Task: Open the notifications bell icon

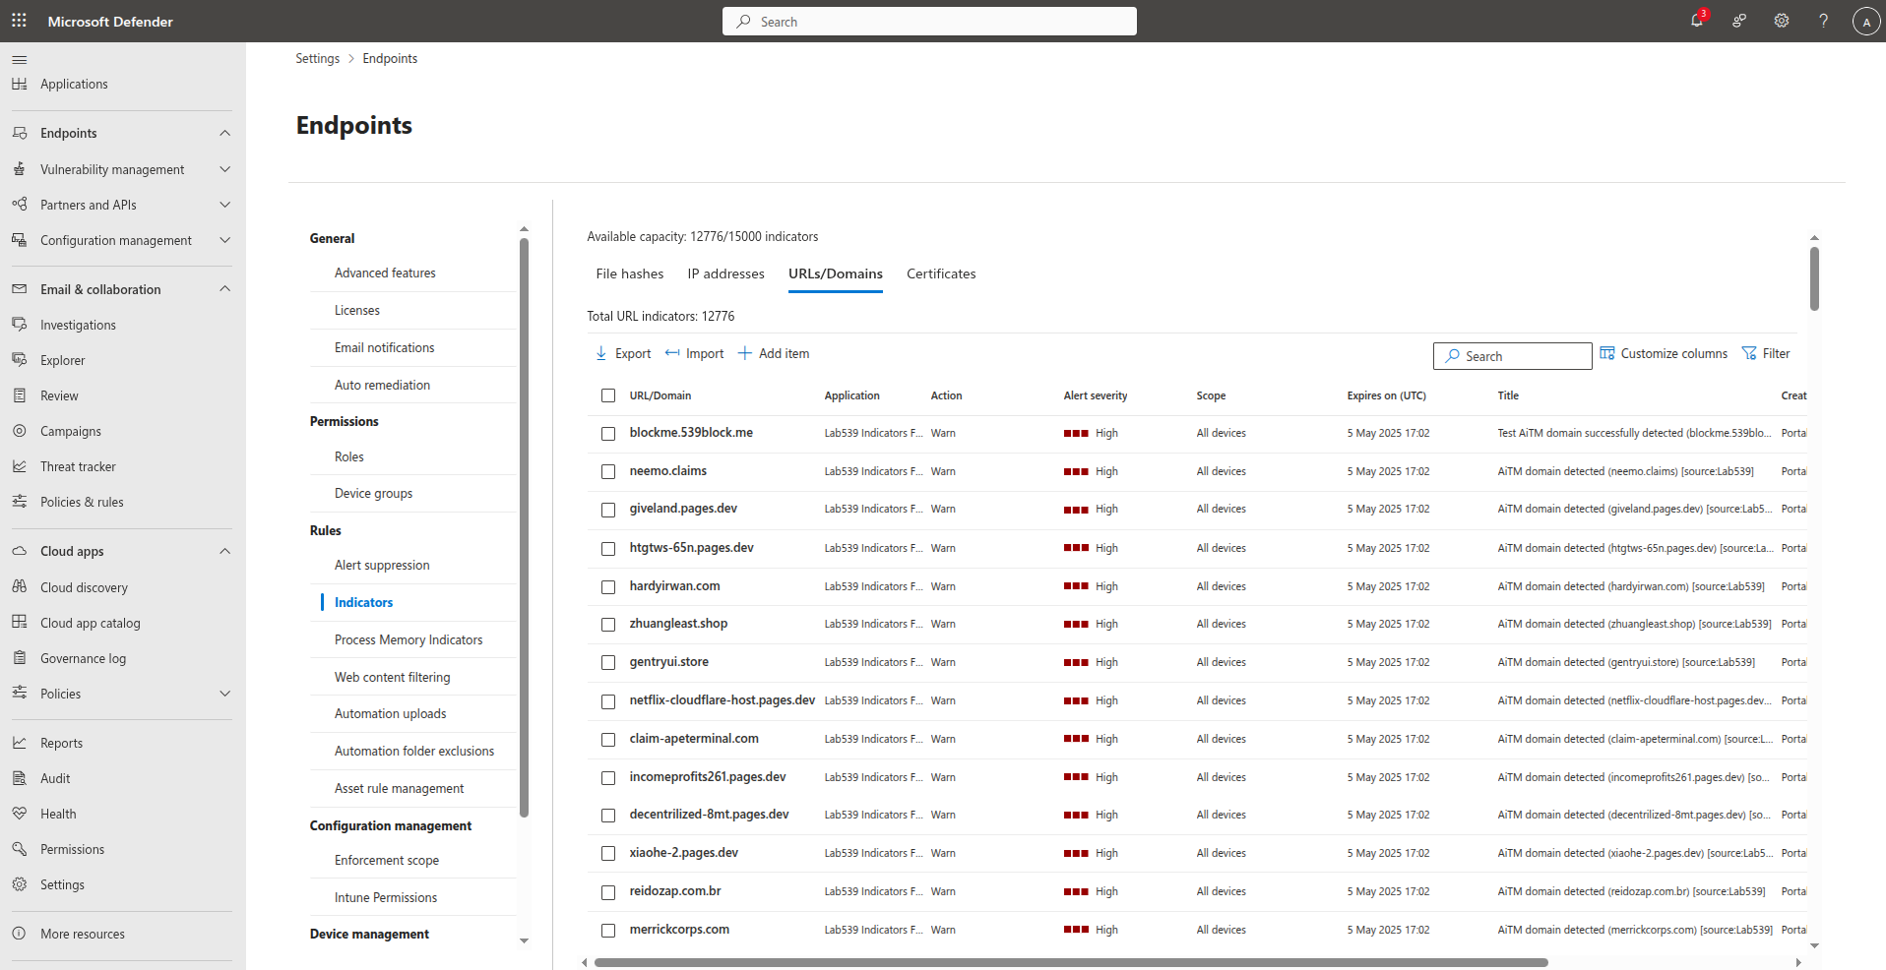Action: pyautogui.click(x=1697, y=21)
